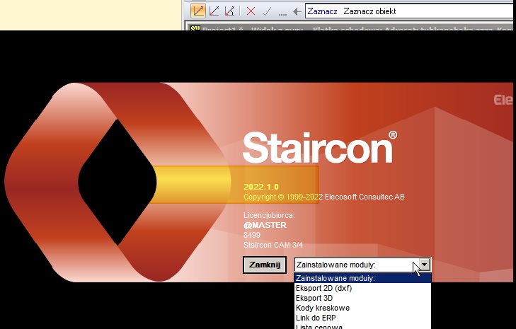The height and width of the screenshot is (329, 516).
Task: Click the Zamknij button
Action: [265, 265]
